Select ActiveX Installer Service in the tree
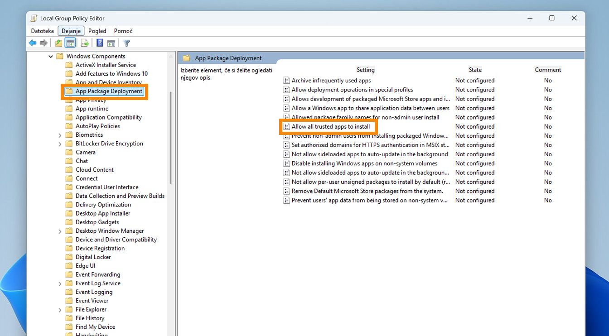 (106, 65)
